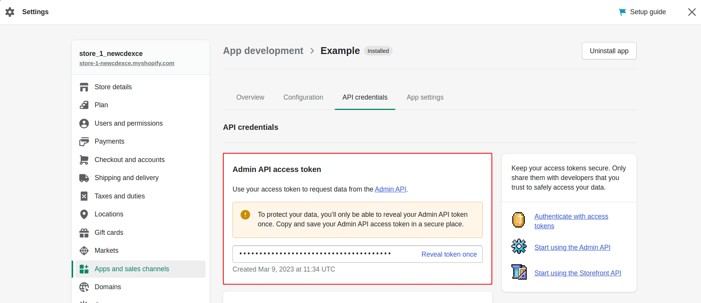Click the warning icon in token banner
Screen dimensions: 701x303
[x=245, y=215]
